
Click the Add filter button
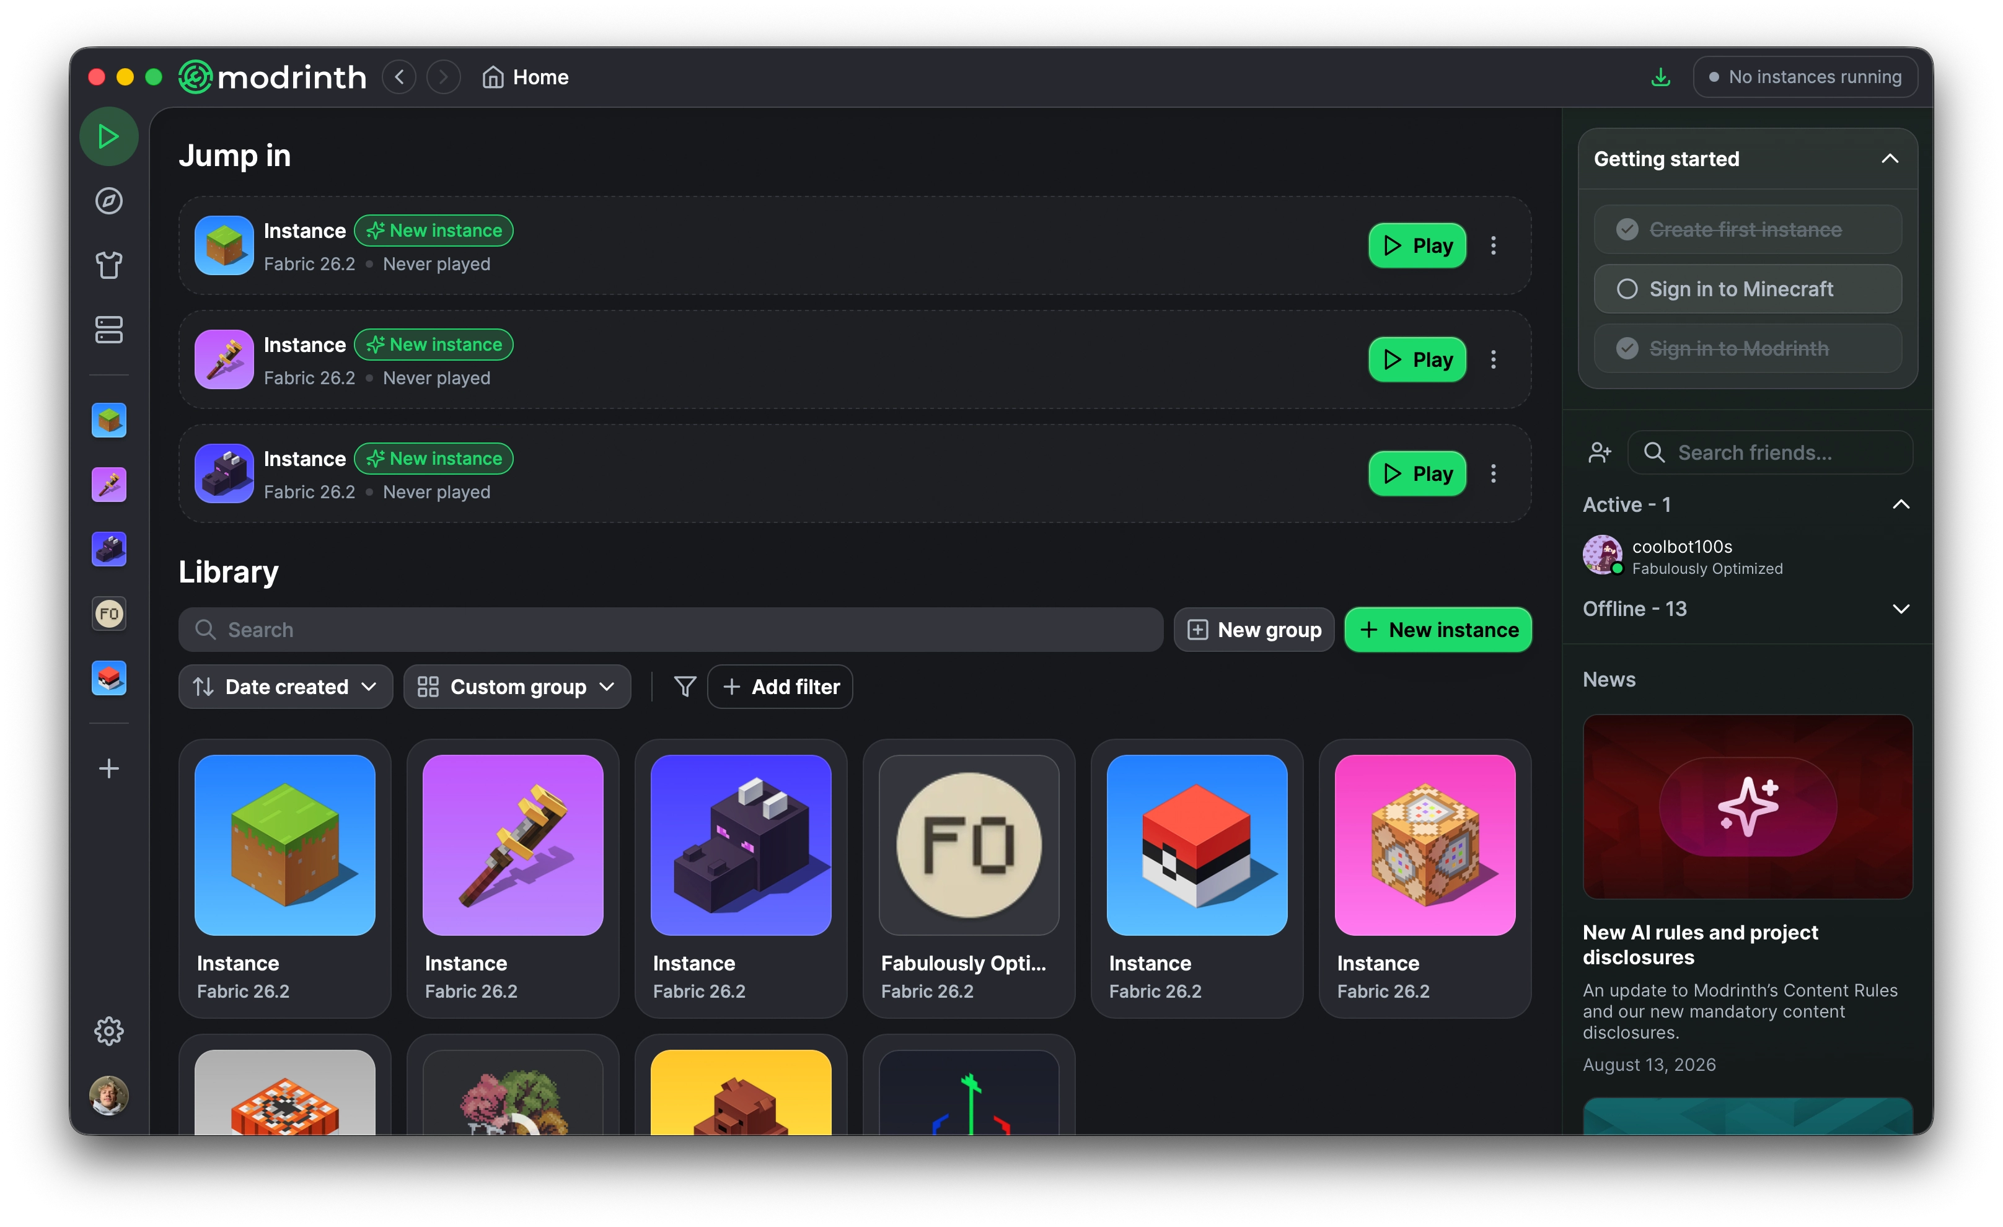(780, 687)
